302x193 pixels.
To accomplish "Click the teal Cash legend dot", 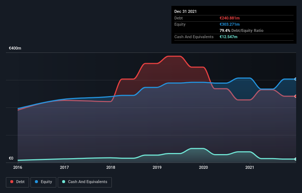I will coord(64,182).
